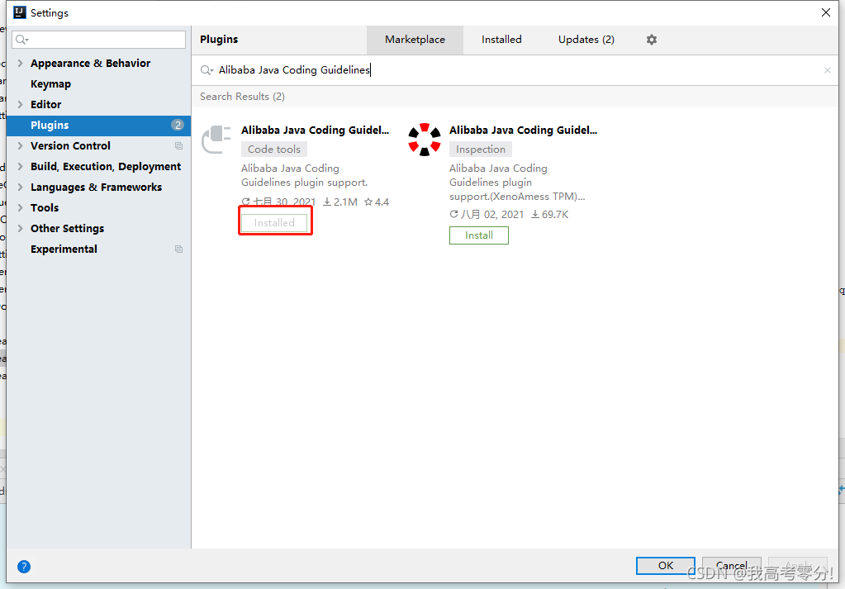Click the help question mark icon
845x589 pixels.
[x=24, y=567]
